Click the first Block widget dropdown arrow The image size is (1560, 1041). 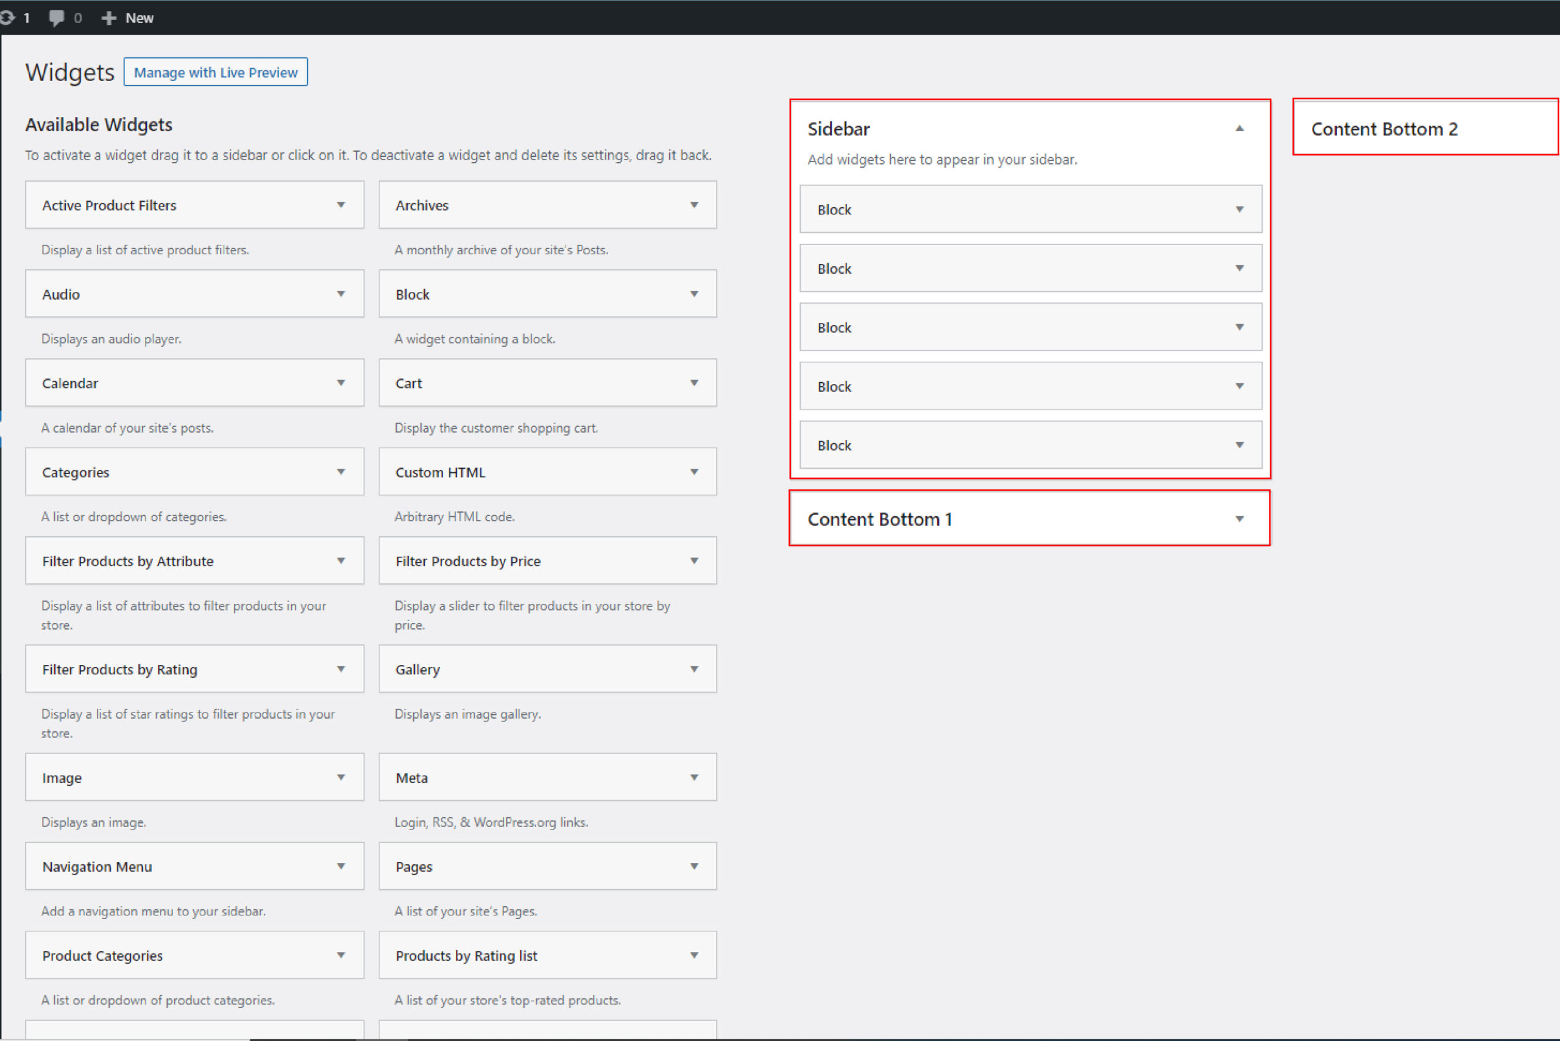[x=1238, y=209]
